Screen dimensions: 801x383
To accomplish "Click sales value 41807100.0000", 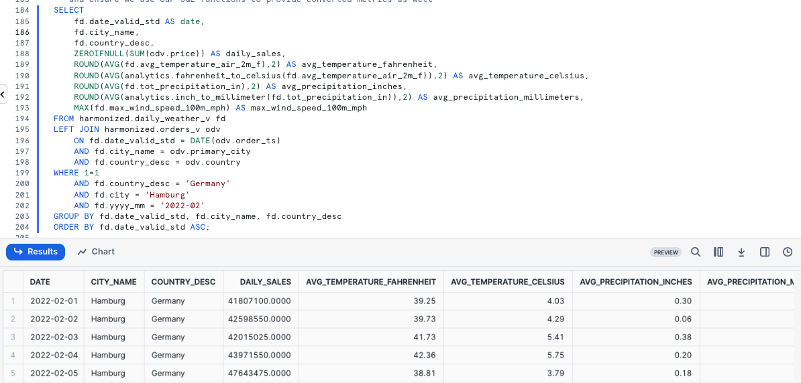I will tap(260, 301).
